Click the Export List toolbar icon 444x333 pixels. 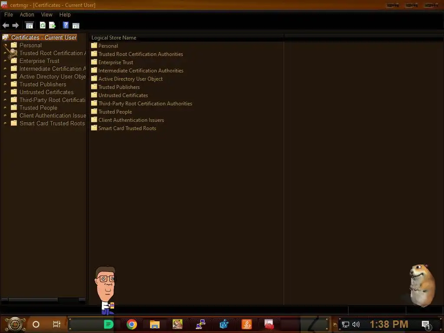point(52,26)
